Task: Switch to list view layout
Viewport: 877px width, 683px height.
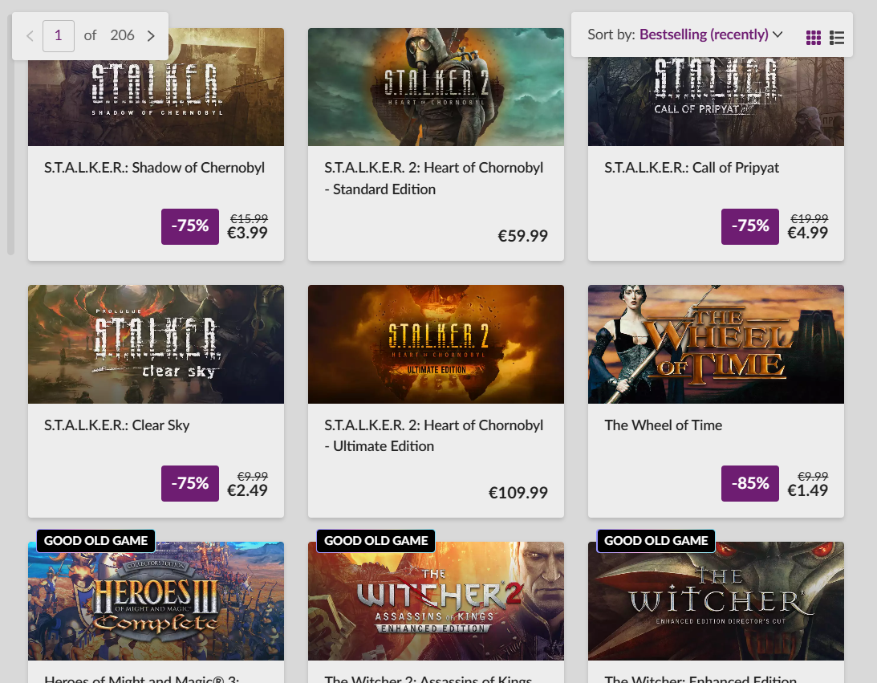Action: click(837, 37)
